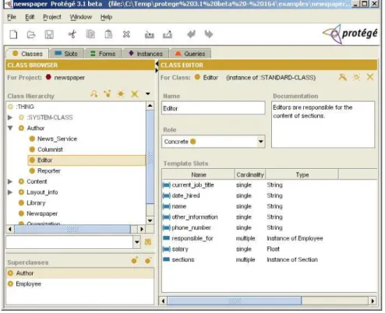
Task: Open the Role dropdown showing Concrete
Action: coord(260,142)
